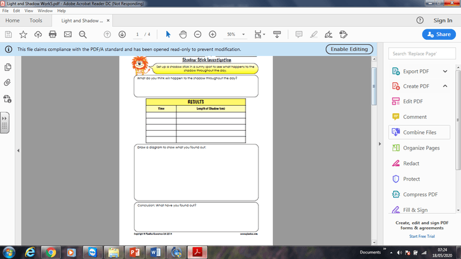The height and width of the screenshot is (259, 461).
Task: Click the Save file icon
Action: (x=9, y=34)
